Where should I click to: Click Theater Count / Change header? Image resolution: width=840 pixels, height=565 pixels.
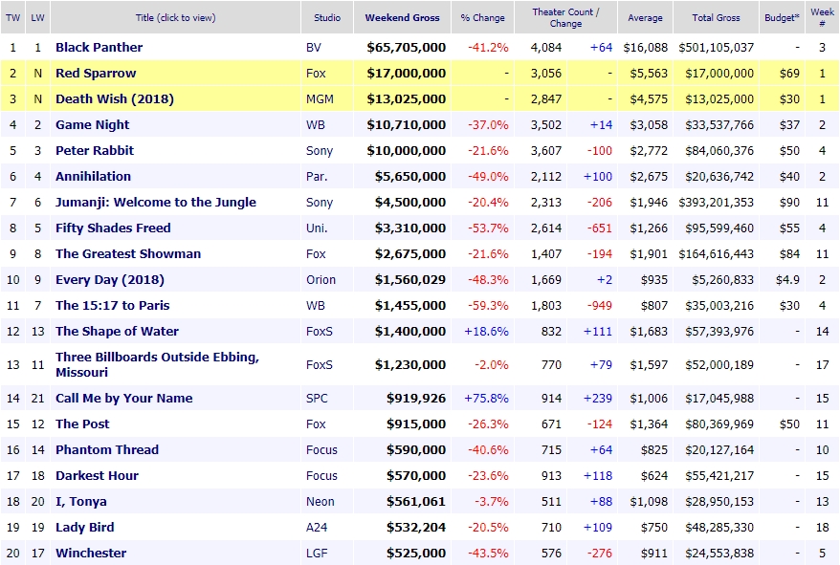(565, 17)
